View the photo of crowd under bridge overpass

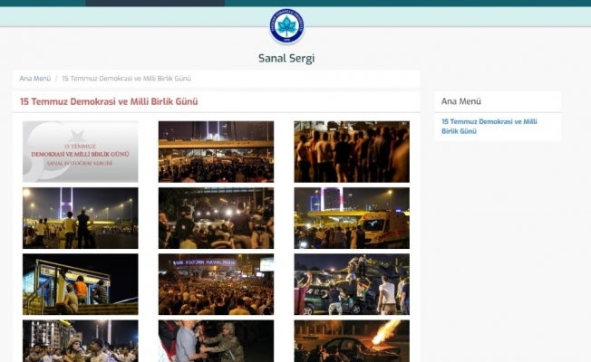point(216,152)
